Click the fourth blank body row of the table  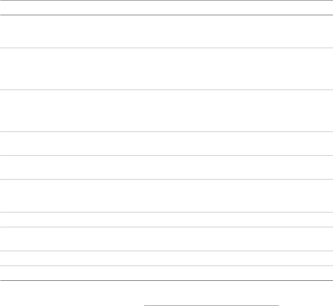pyautogui.click(x=166, y=143)
